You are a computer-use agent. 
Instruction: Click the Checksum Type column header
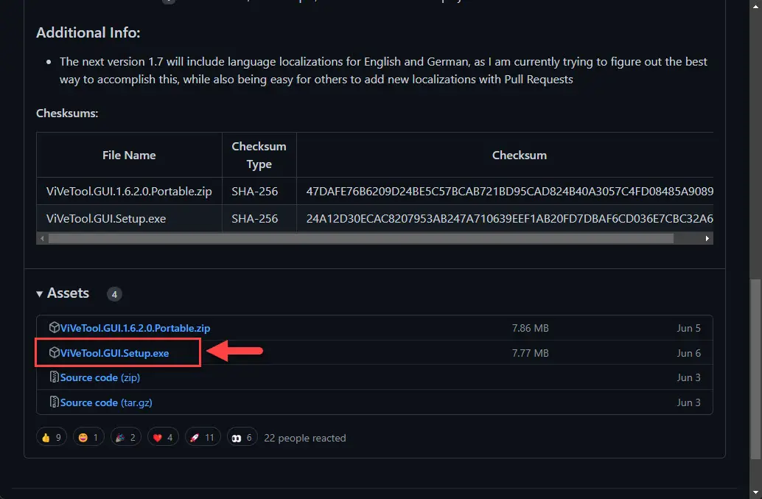[259, 155]
